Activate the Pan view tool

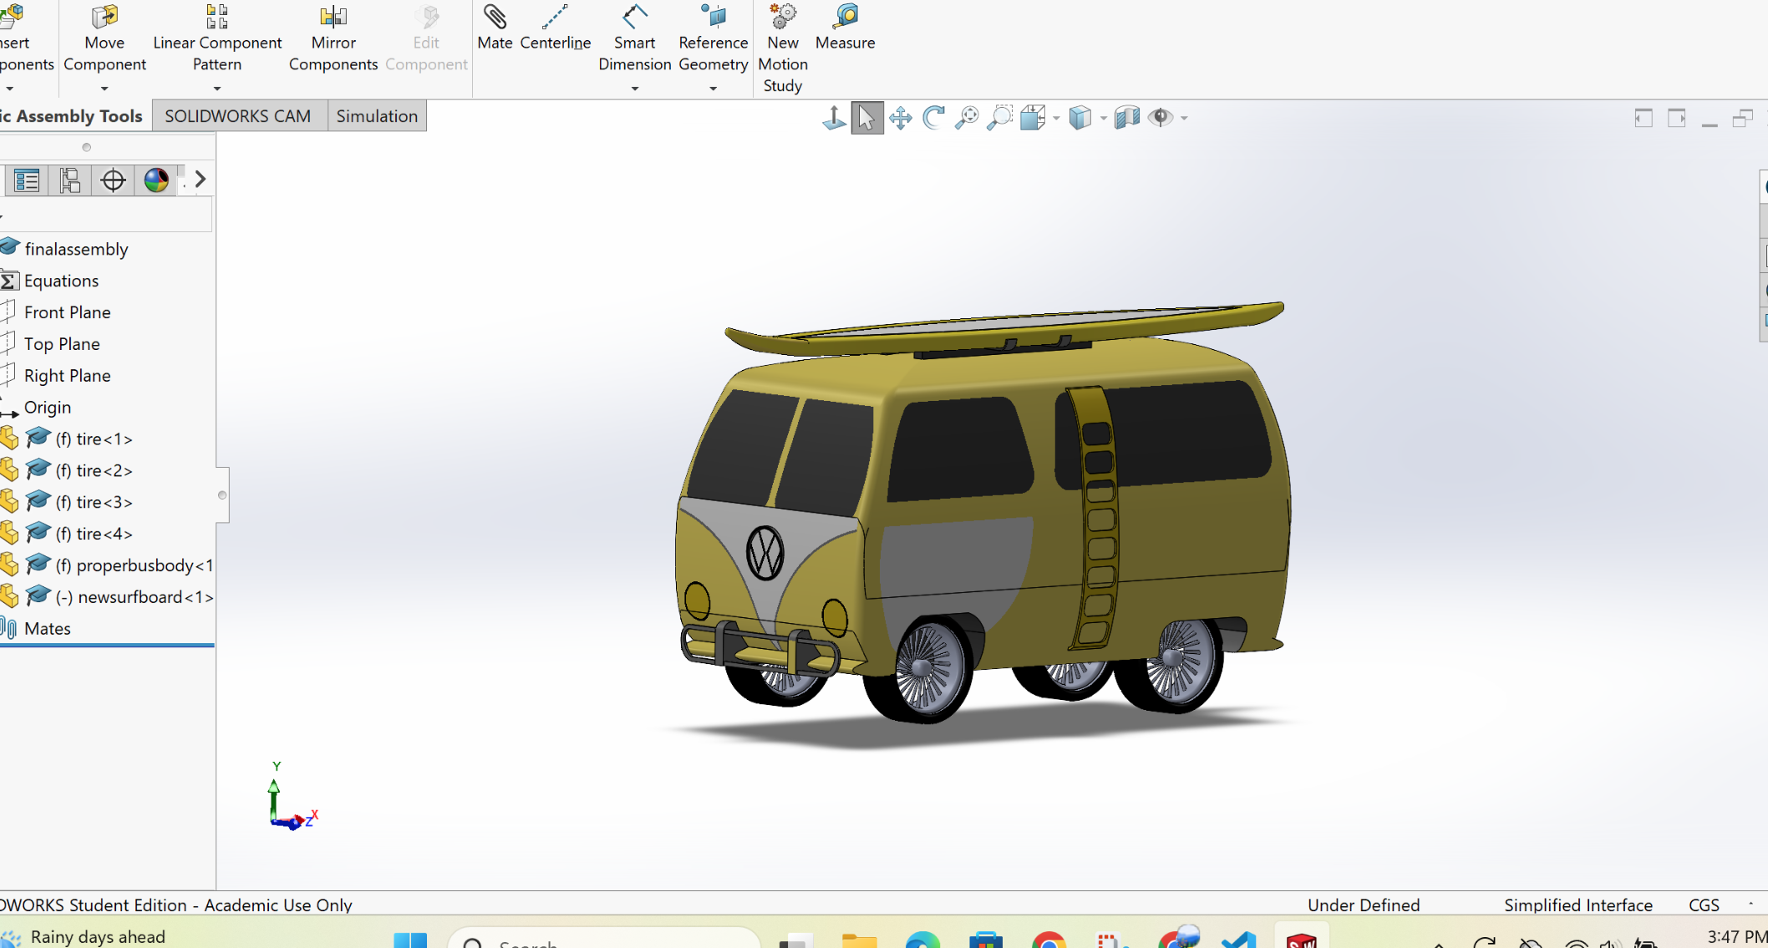[900, 118]
